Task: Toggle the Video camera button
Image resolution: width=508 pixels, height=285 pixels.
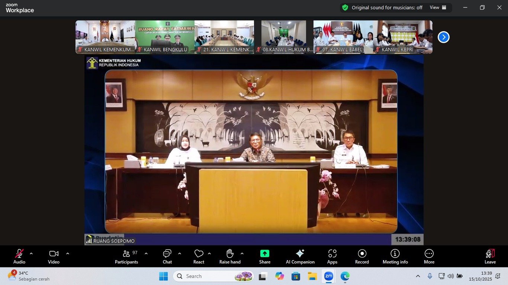Action: coord(54,256)
